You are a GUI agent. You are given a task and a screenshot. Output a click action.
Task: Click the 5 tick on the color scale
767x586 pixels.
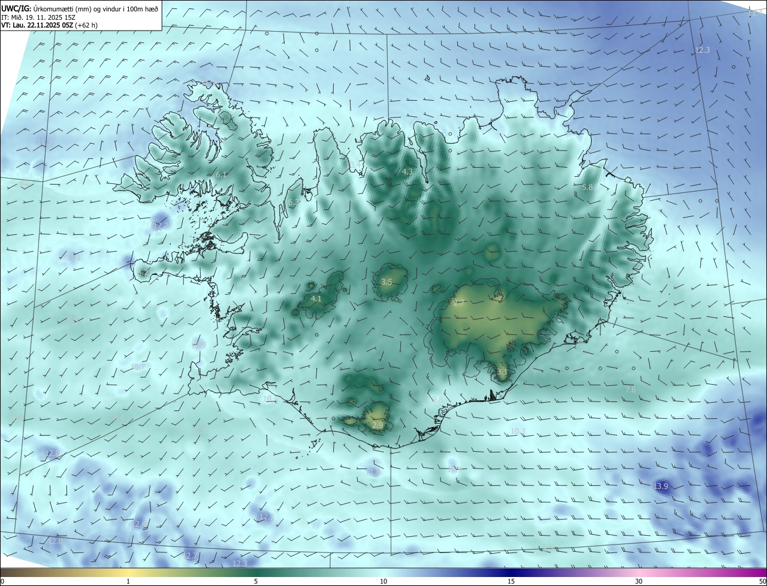point(256,581)
